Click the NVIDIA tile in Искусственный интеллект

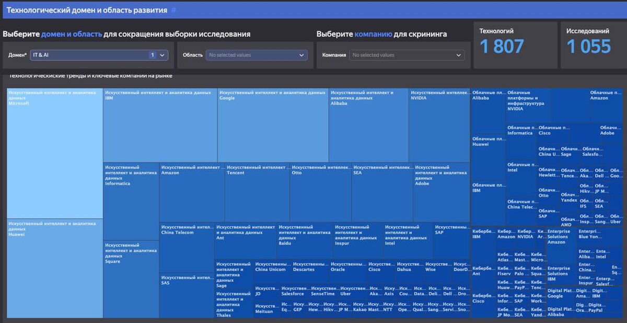(x=439, y=125)
